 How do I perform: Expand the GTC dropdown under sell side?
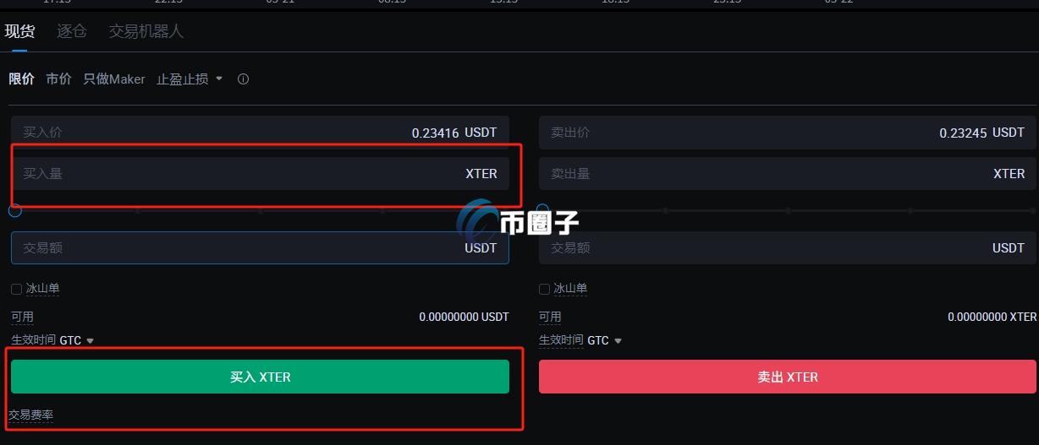coord(618,341)
